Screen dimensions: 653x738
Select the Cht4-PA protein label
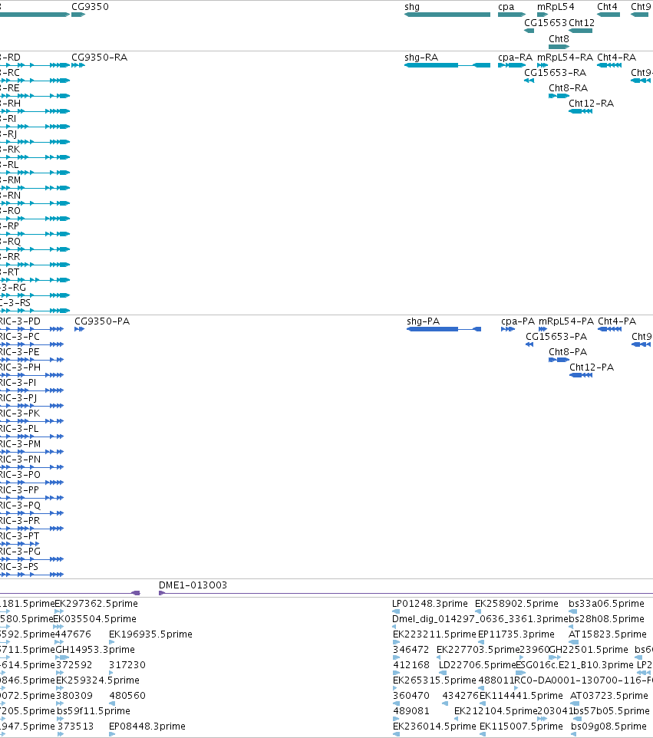click(617, 321)
